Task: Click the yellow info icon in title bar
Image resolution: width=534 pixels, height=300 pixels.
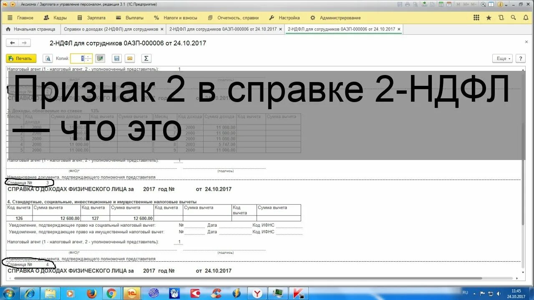Action: [x=499, y=4]
